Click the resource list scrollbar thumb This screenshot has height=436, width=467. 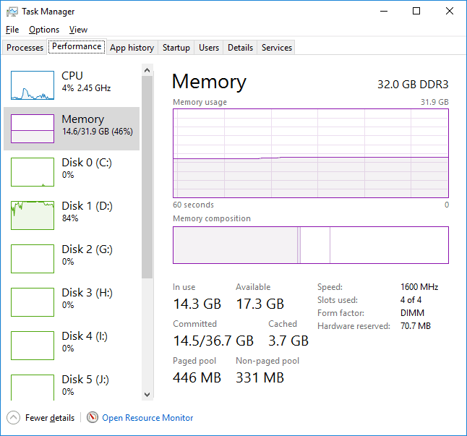click(x=147, y=177)
